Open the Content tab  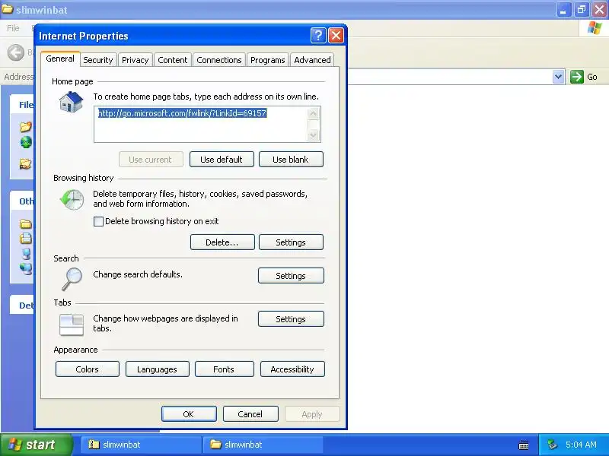pyautogui.click(x=173, y=60)
